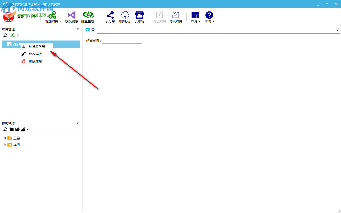Focus the 命名空间 namespace input field
The height and width of the screenshot is (213, 341).
click(x=122, y=40)
